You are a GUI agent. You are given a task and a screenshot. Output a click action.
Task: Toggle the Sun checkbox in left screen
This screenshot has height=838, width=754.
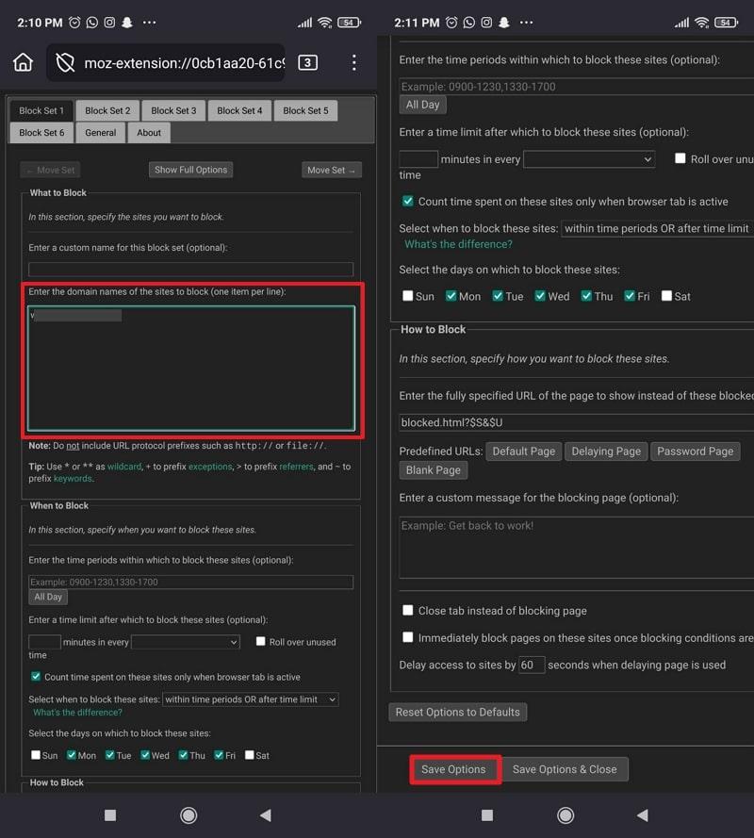coord(36,755)
